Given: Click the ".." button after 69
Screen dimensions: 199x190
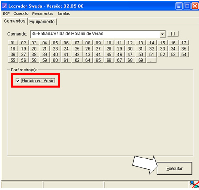Looking at the screenshot, I should [x=151, y=60].
